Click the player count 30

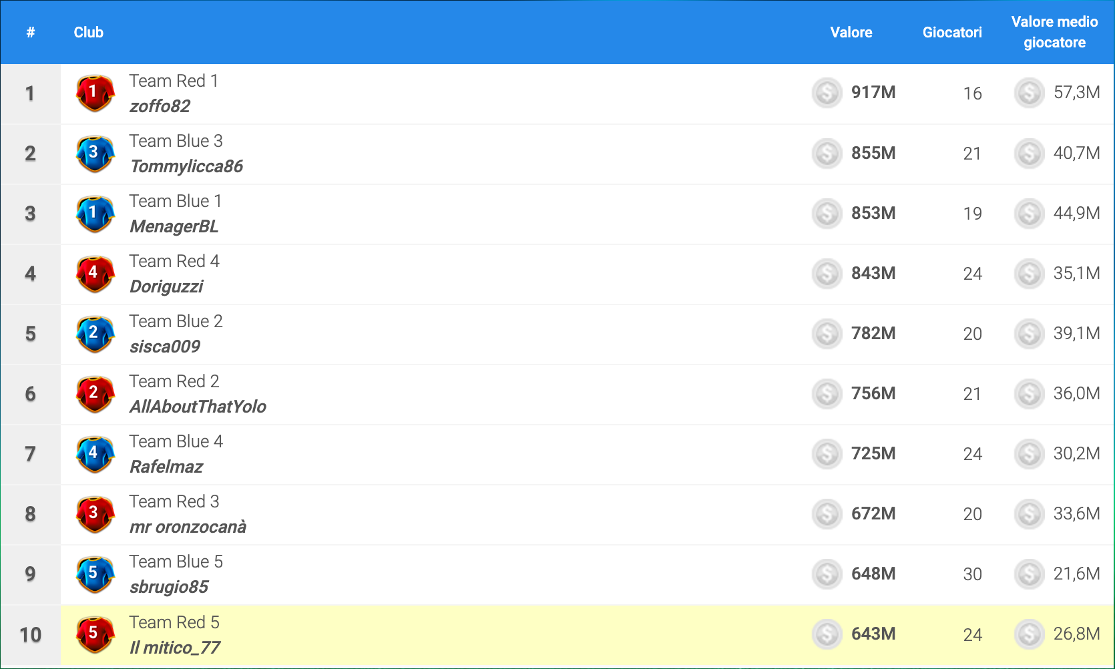tap(972, 574)
